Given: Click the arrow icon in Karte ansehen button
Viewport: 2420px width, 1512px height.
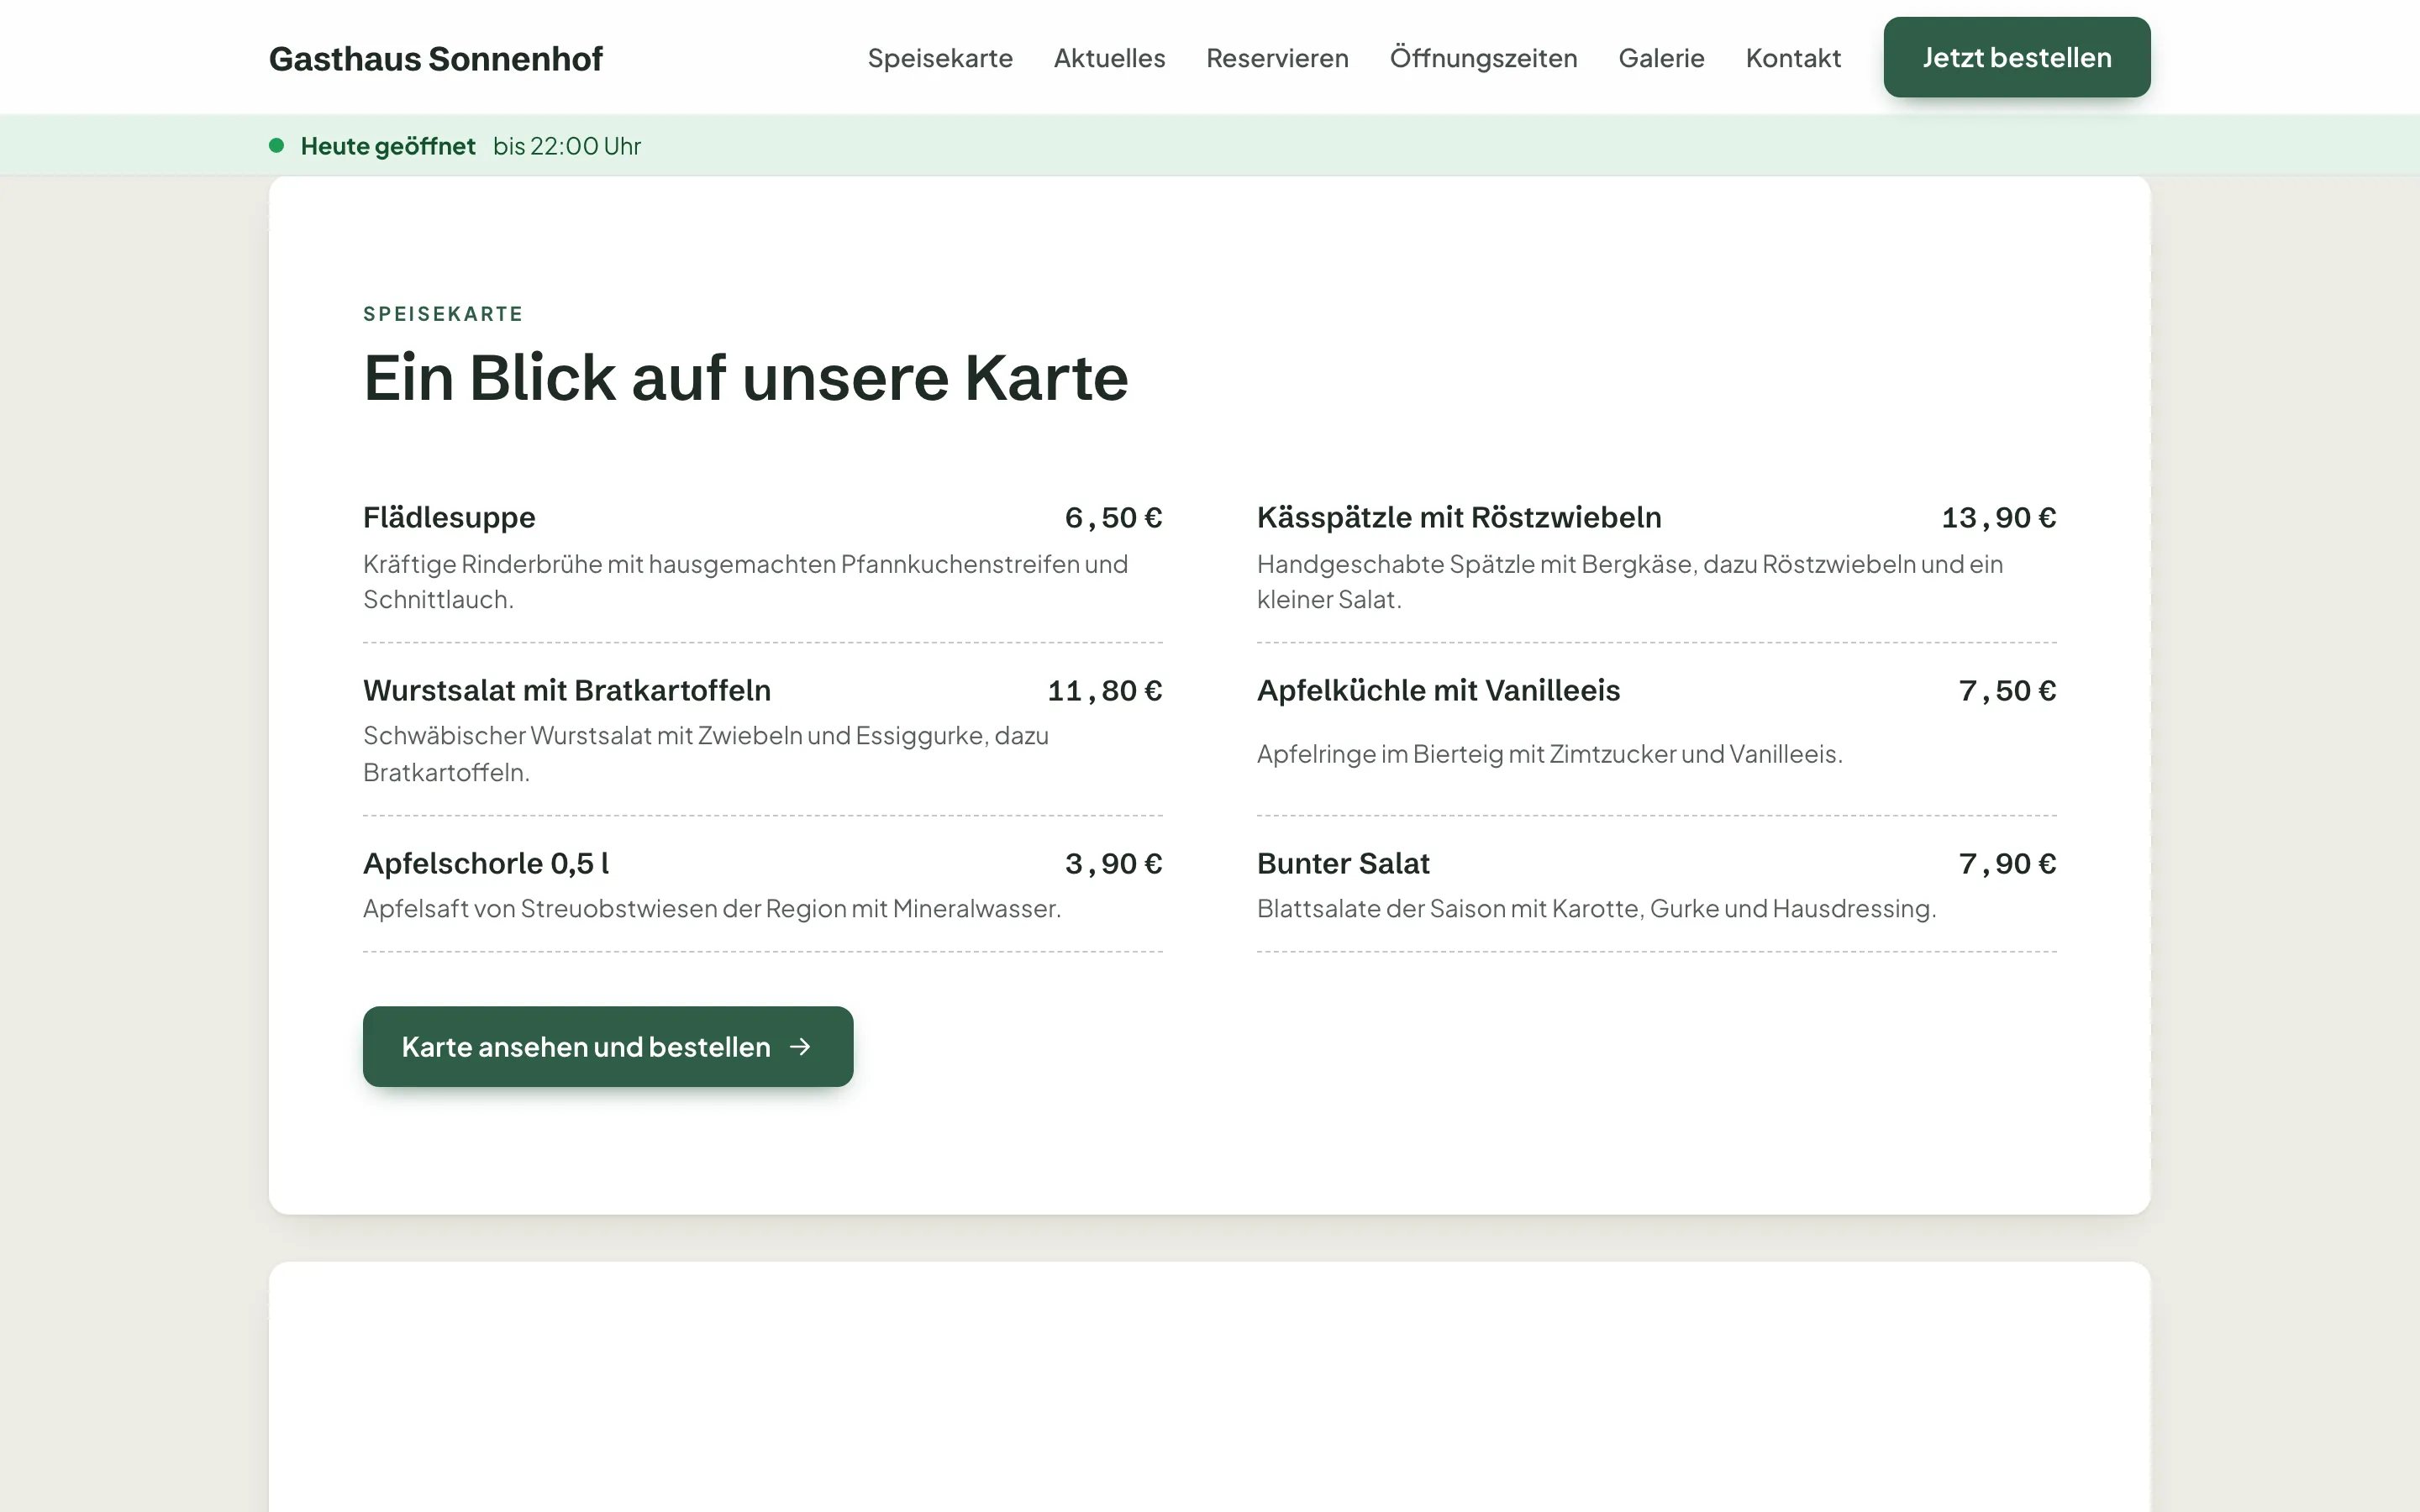Looking at the screenshot, I should [x=800, y=1046].
